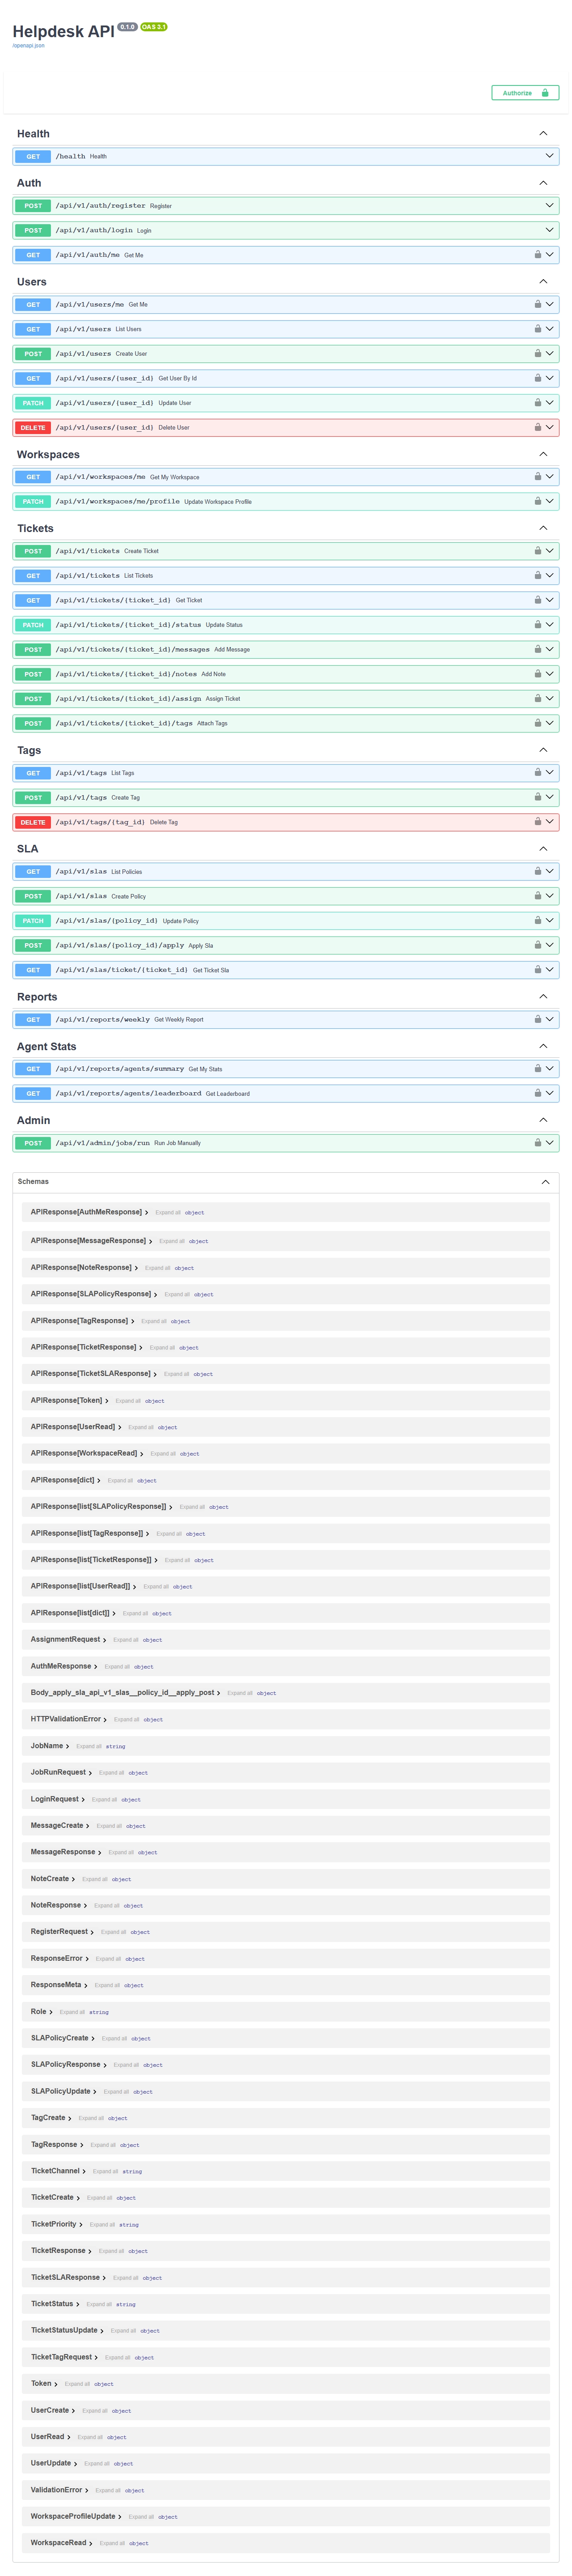Click lock icon on Run Job Manually

[537, 1142]
